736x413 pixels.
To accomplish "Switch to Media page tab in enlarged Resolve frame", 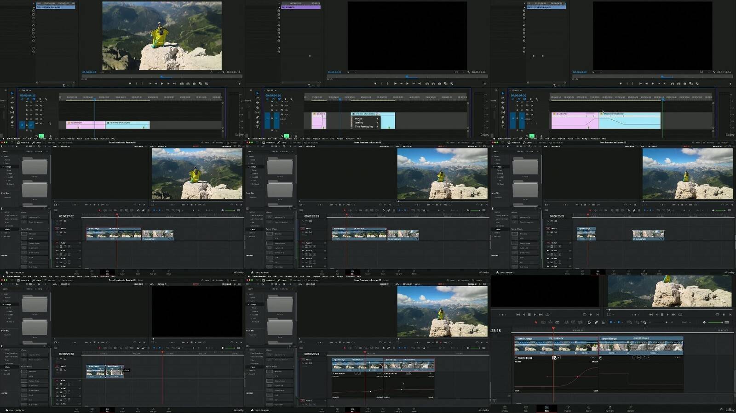I will (505, 409).
